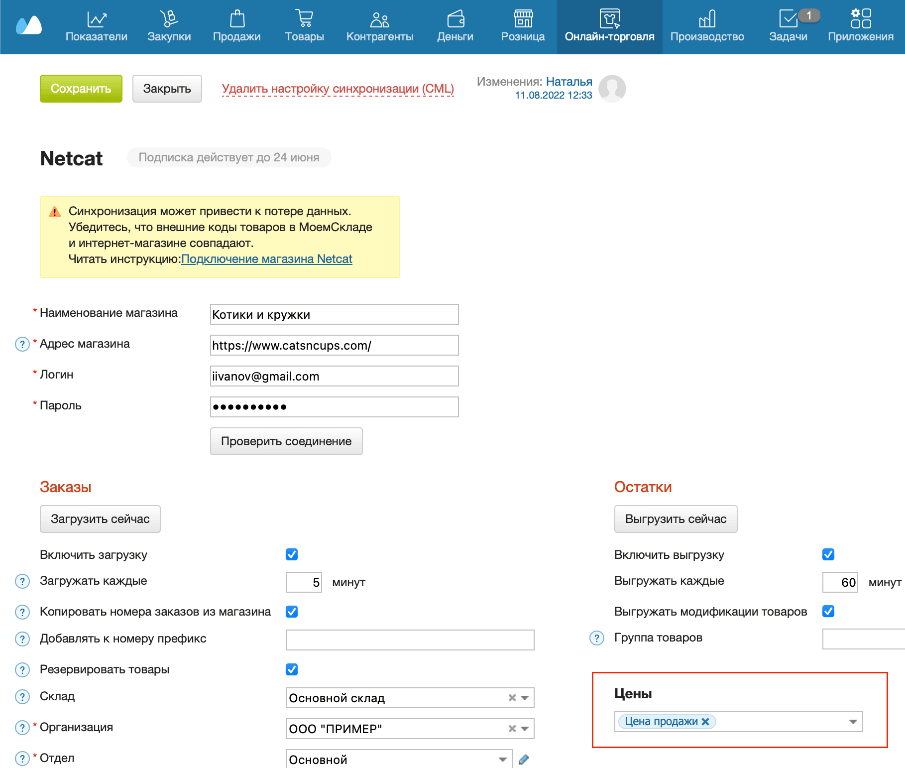Open the Закупки cart icon
The height and width of the screenshot is (768, 905).
[x=169, y=19]
